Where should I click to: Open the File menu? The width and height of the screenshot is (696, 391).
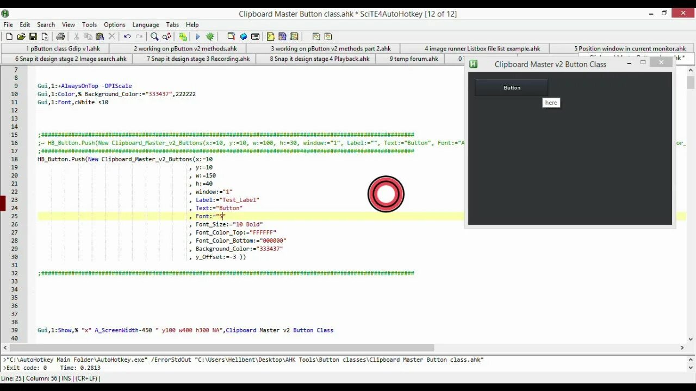click(8, 24)
